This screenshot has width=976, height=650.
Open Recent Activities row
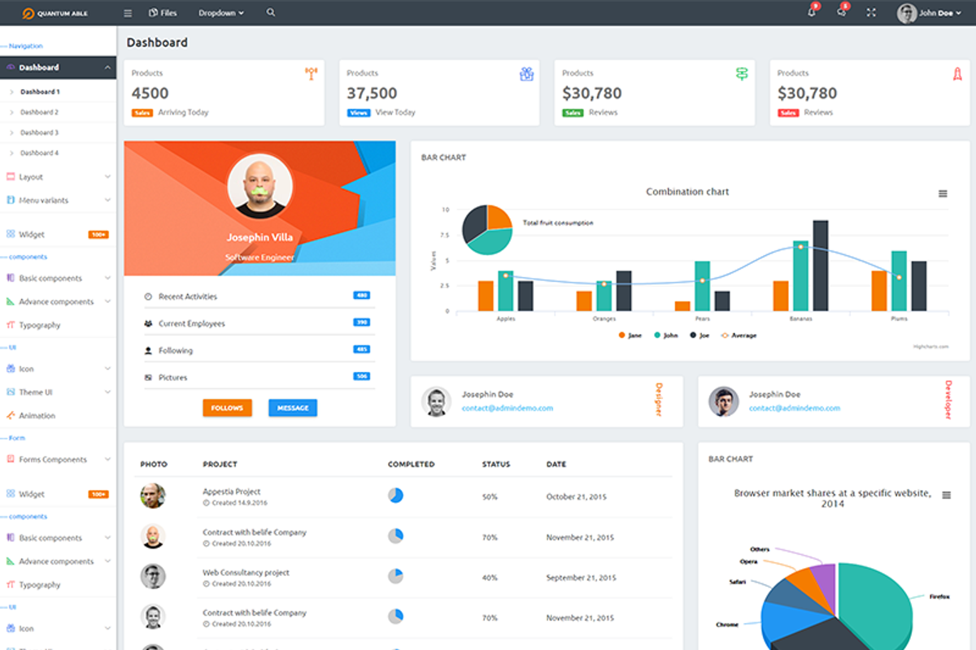tap(258, 297)
